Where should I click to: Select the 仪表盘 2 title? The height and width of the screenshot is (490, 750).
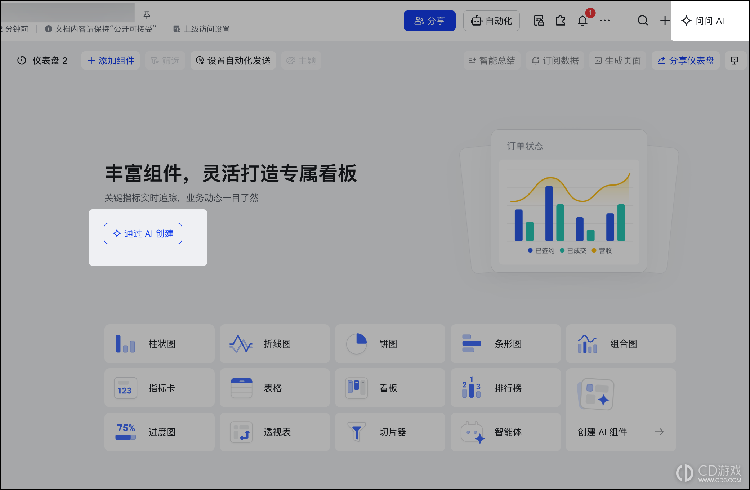click(50, 61)
